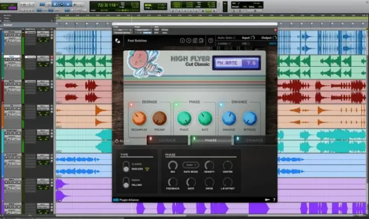The image size is (369, 219).
Task: Click the key license icon at plugin bottom
Action: pyautogui.click(x=267, y=200)
